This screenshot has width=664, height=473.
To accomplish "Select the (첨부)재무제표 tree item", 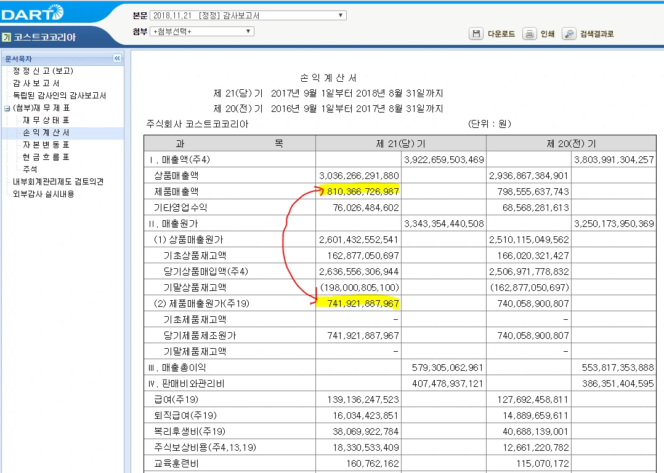I will click(x=41, y=108).
